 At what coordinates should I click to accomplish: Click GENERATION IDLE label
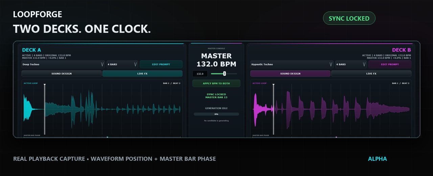(216, 108)
